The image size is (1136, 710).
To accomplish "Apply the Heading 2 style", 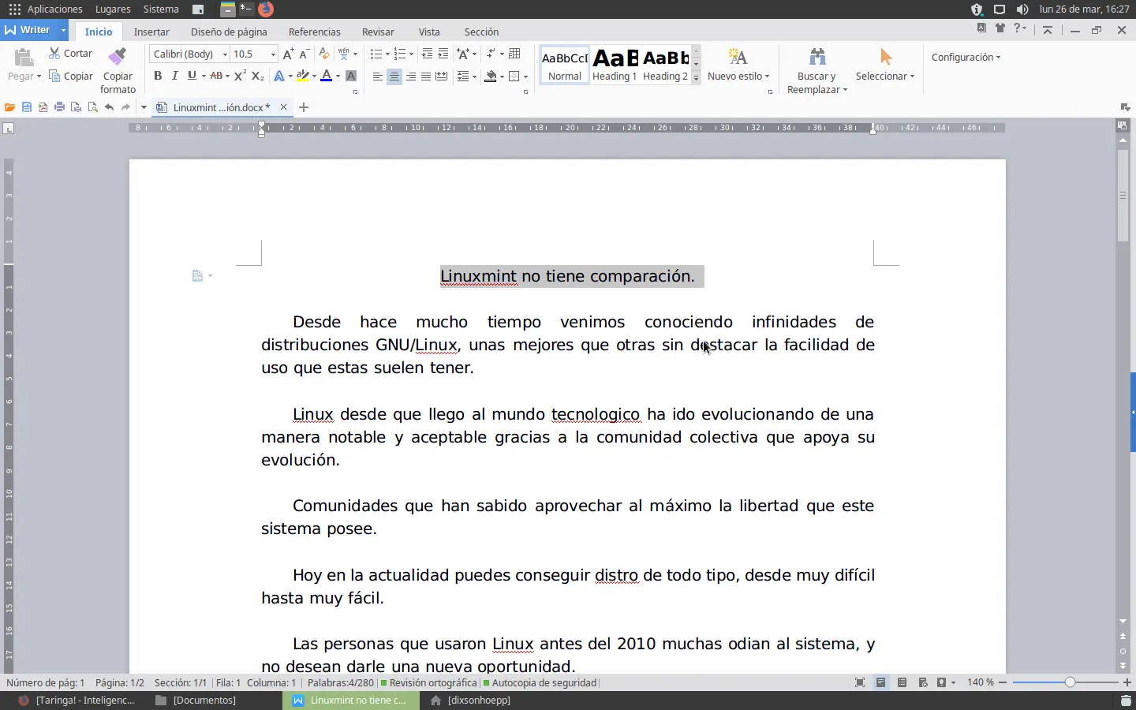I will tap(665, 65).
